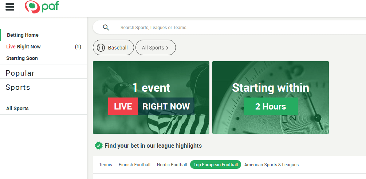Switch to the Finnish Football tab
The image size is (366, 179).
tap(134, 164)
